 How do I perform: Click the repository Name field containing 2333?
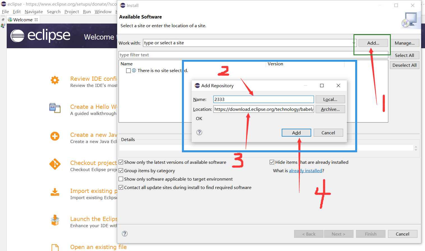[x=264, y=99]
